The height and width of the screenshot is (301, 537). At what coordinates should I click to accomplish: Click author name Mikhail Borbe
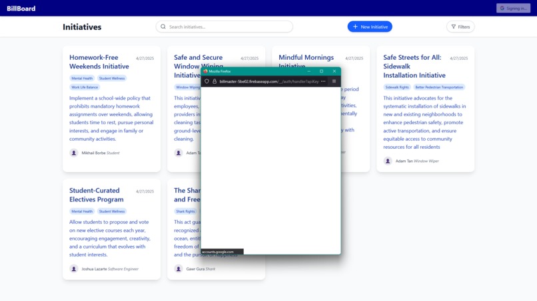93,153
